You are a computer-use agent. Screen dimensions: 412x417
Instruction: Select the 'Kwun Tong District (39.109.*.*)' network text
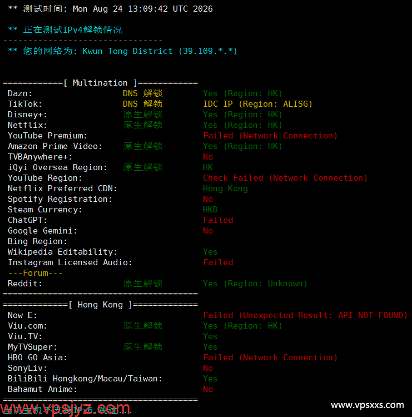(160, 51)
